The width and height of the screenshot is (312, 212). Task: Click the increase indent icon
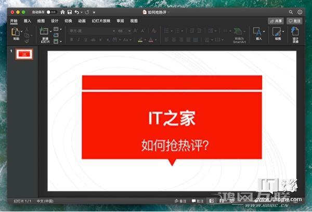pyautogui.click(x=199, y=31)
